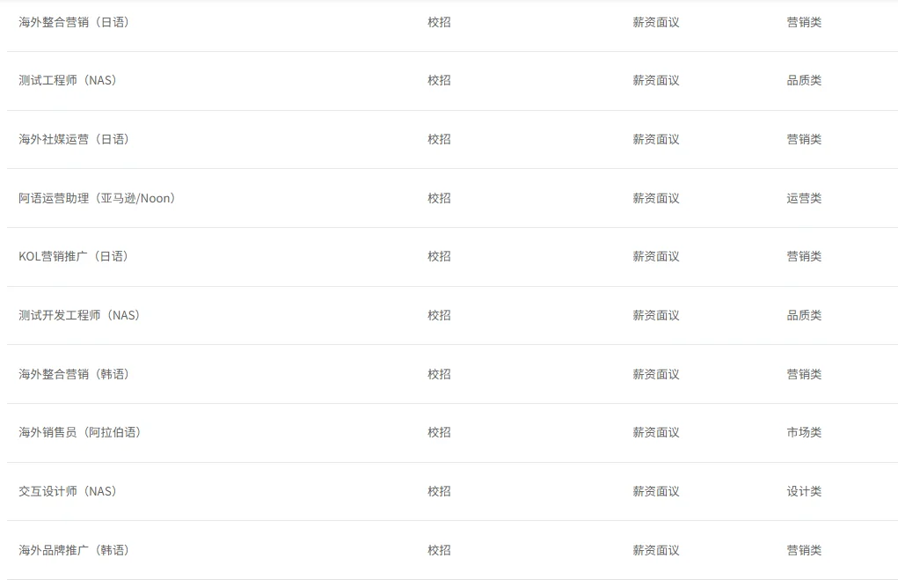Click 运营类 category in 阿语运营助理 row

804,198
